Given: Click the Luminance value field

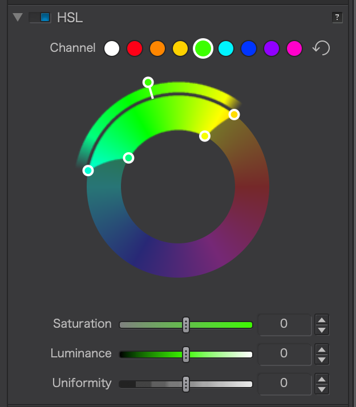Looking at the screenshot, I should 285,355.
